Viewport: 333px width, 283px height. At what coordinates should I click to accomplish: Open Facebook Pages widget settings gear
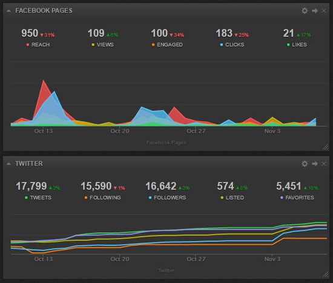coord(305,11)
